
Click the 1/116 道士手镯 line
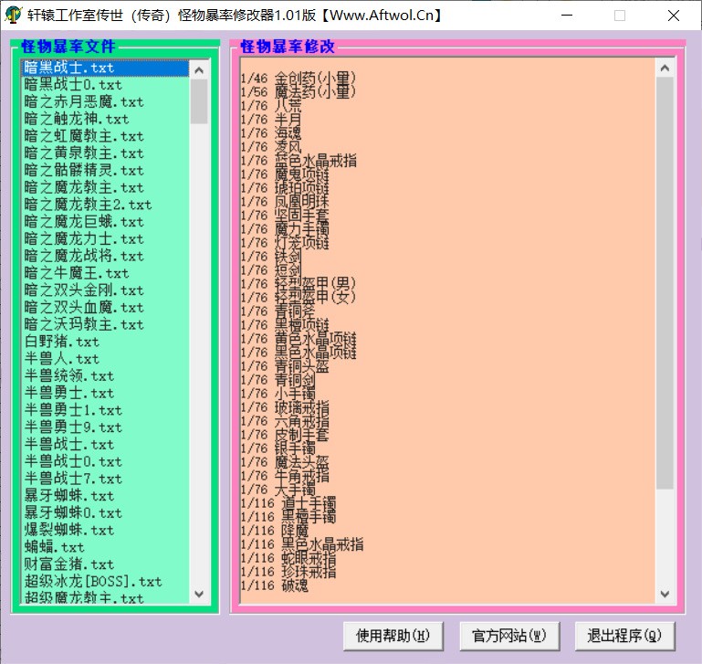tap(288, 504)
